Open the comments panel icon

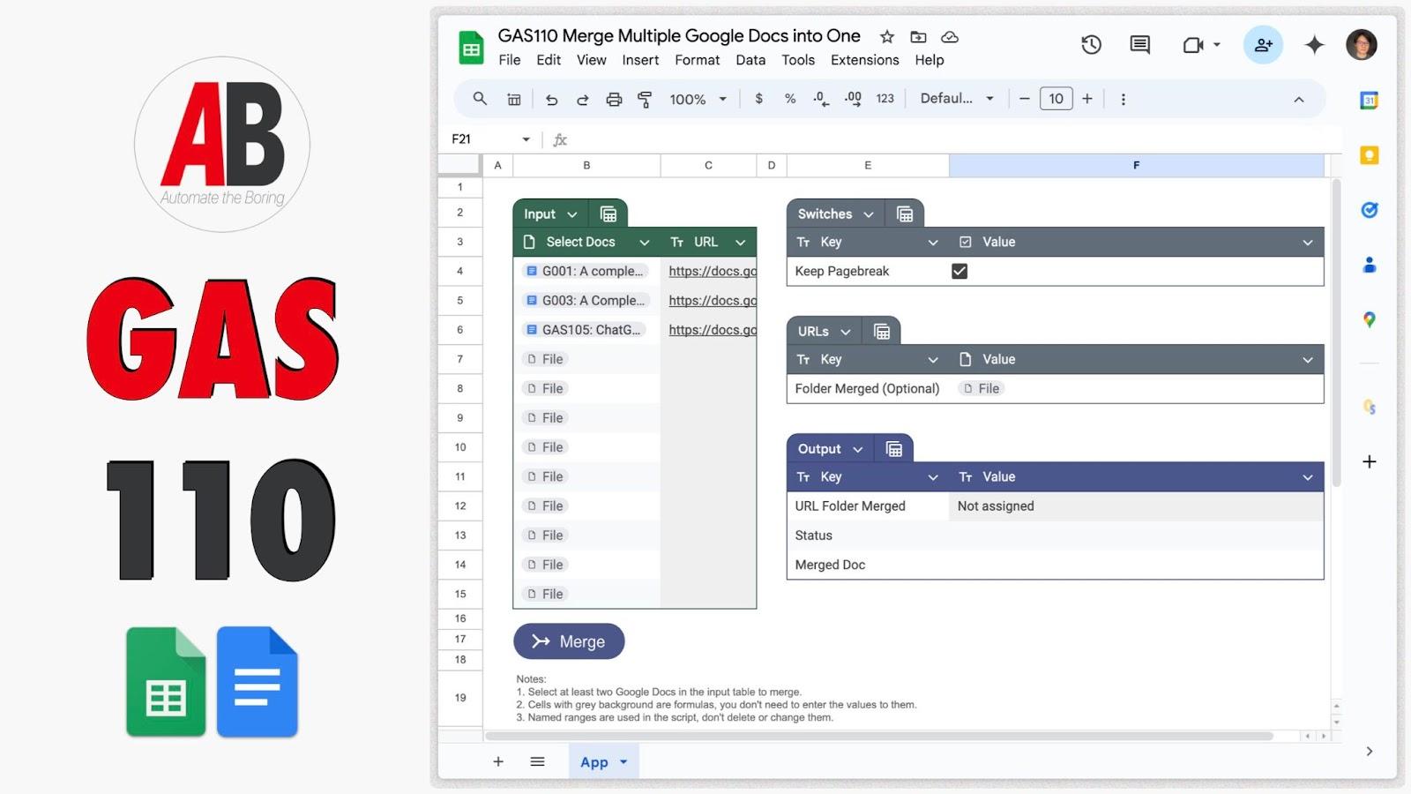pyautogui.click(x=1140, y=45)
